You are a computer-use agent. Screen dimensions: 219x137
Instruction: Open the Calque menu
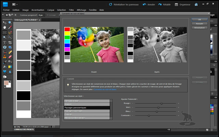point(51,10)
